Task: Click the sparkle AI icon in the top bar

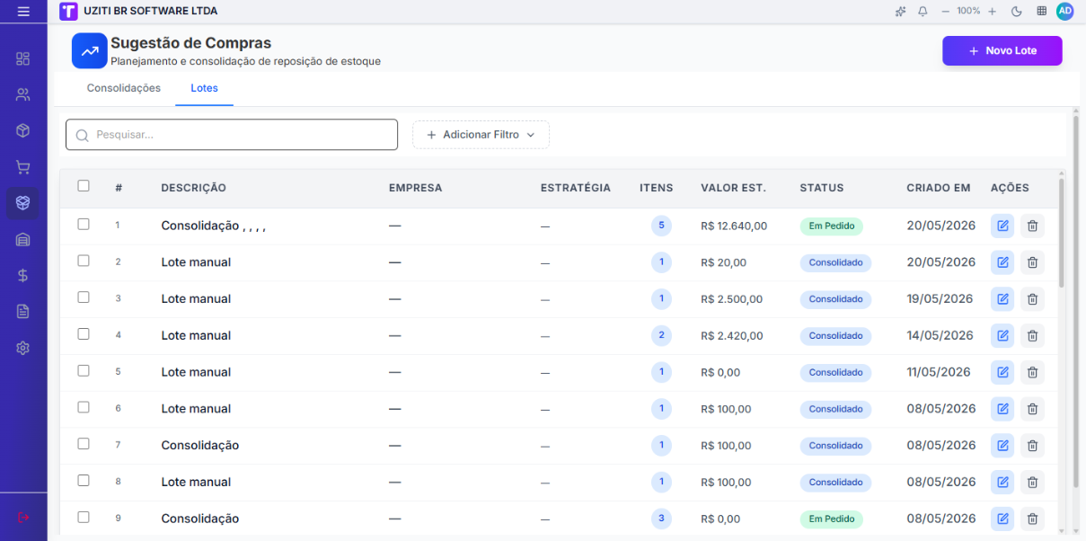Action: [x=901, y=11]
